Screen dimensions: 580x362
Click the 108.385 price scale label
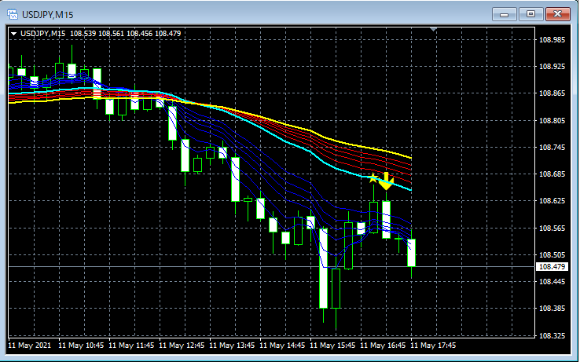pos(552,309)
